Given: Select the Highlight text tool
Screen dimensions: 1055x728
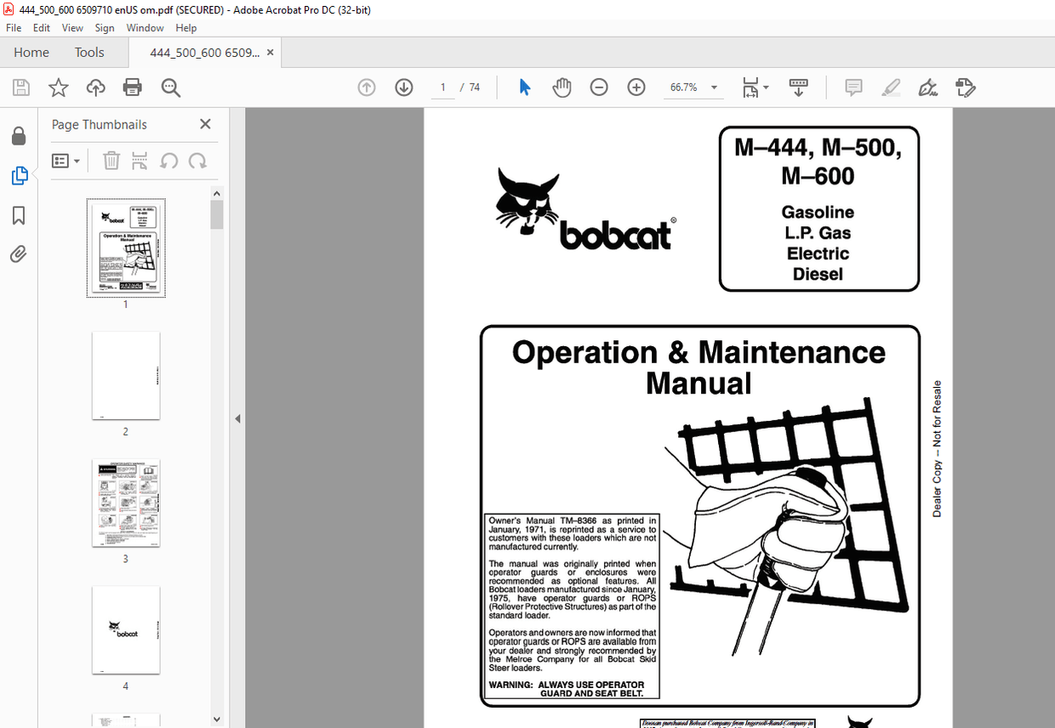Looking at the screenshot, I should click(x=890, y=88).
